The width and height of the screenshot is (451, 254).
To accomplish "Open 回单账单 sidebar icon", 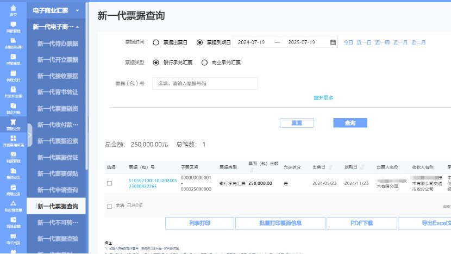I will pyautogui.click(x=13, y=59).
